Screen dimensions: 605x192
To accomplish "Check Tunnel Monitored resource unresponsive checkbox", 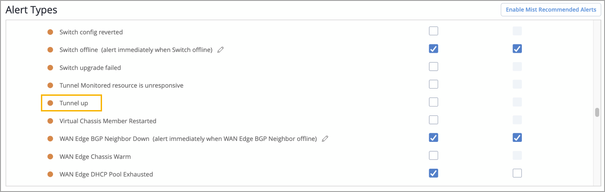I will coord(433,84).
